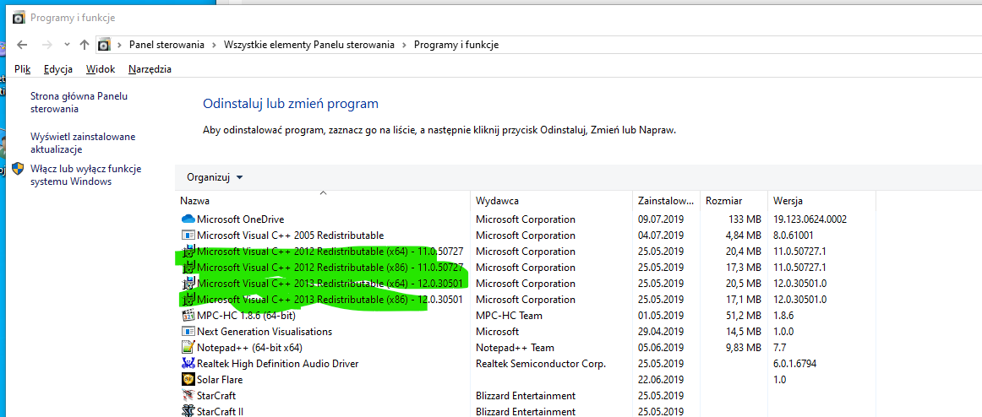Viewport: 982px width, 417px height.
Task: Click the Solar Flare program icon
Action: click(x=188, y=380)
